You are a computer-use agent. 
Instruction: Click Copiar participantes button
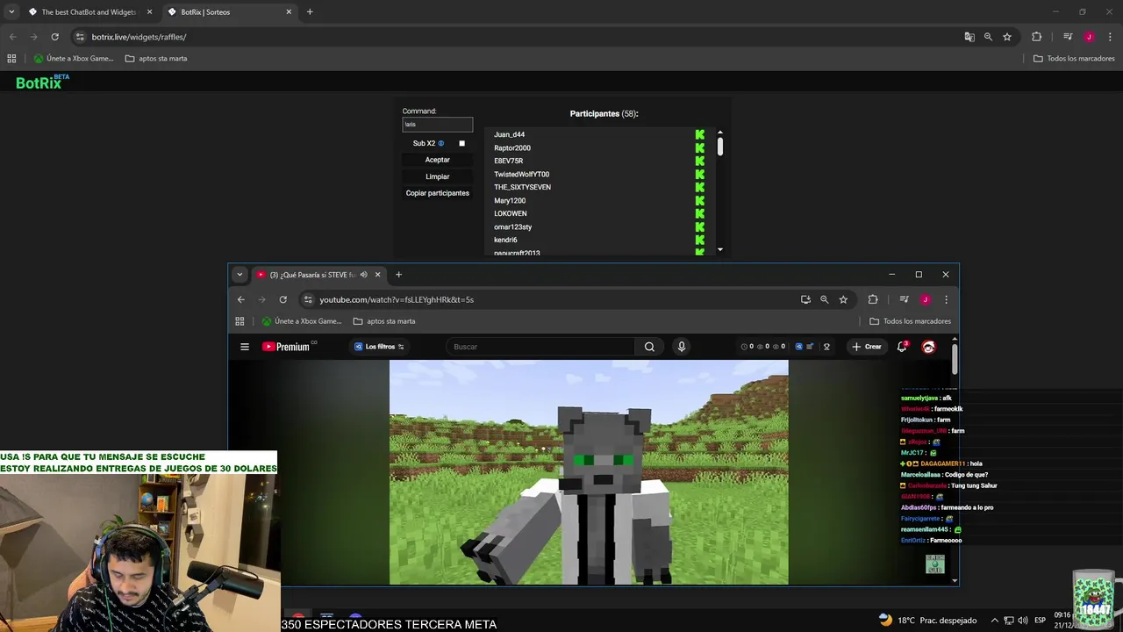(437, 193)
